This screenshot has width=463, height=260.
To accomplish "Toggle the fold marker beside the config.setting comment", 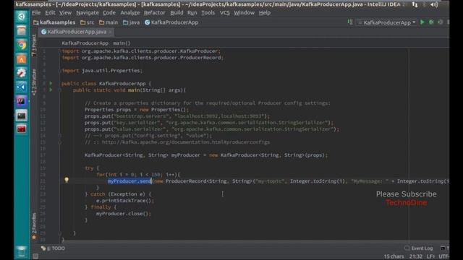I will (59, 136).
